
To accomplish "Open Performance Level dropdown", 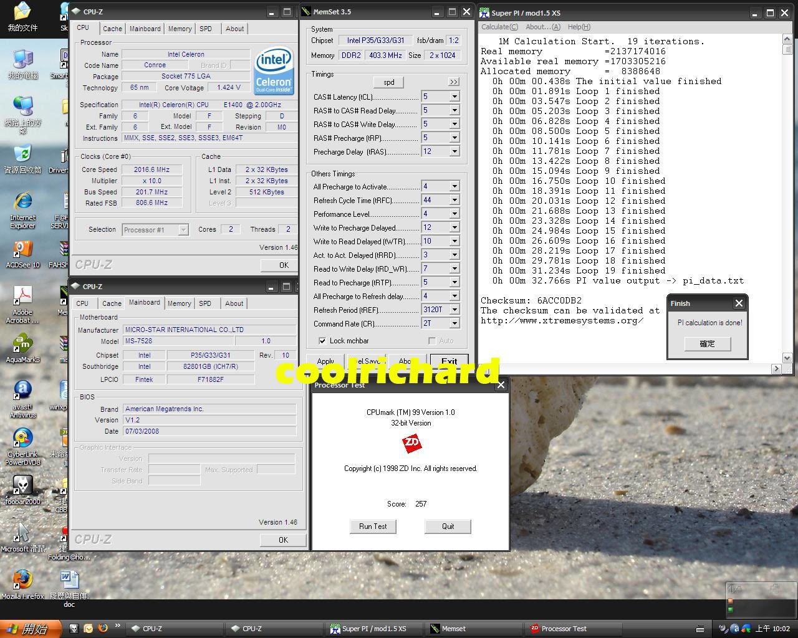I will point(454,214).
